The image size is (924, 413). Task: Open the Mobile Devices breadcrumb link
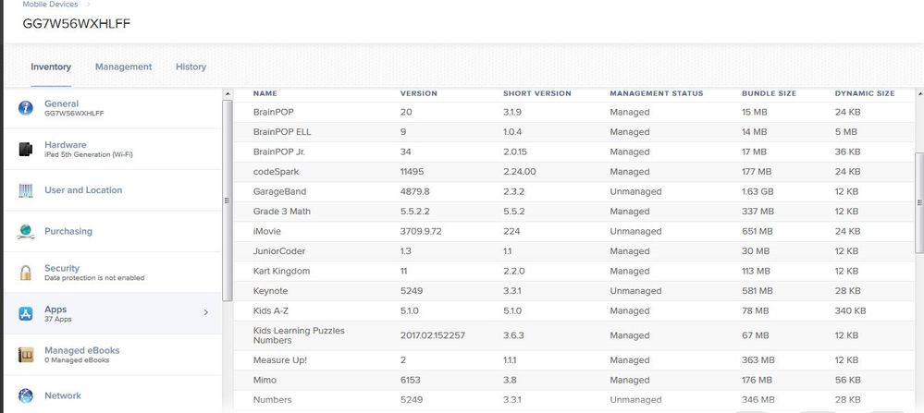(50, 4)
